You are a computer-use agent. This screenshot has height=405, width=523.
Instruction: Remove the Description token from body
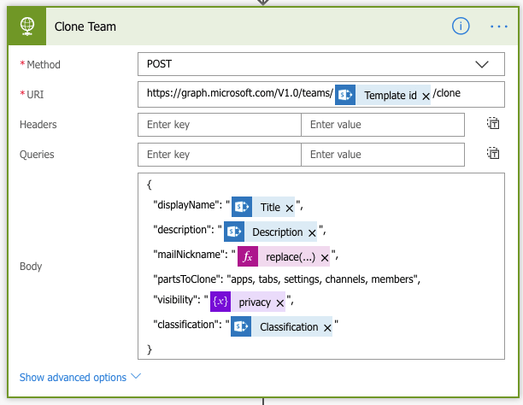tap(312, 232)
